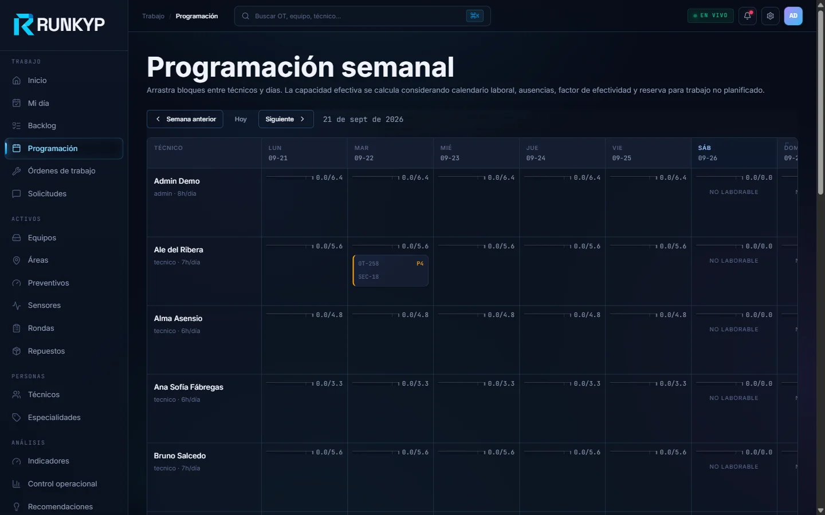Click the Admin Demo Monday capacity bar 0.0/6.4
This screenshot has width=825, height=515.
pos(304,178)
